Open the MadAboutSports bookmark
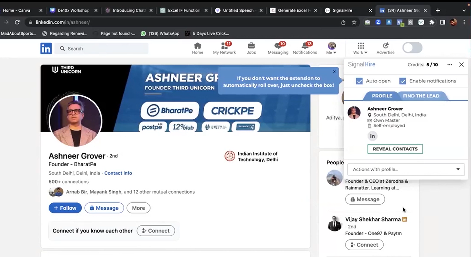The height and width of the screenshot is (257, 471). click(x=18, y=33)
